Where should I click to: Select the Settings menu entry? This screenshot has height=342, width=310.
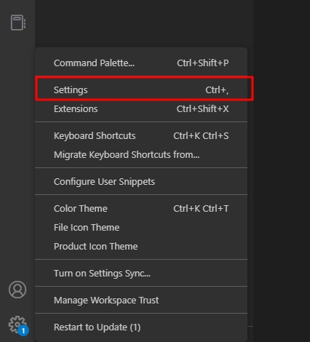(141, 90)
